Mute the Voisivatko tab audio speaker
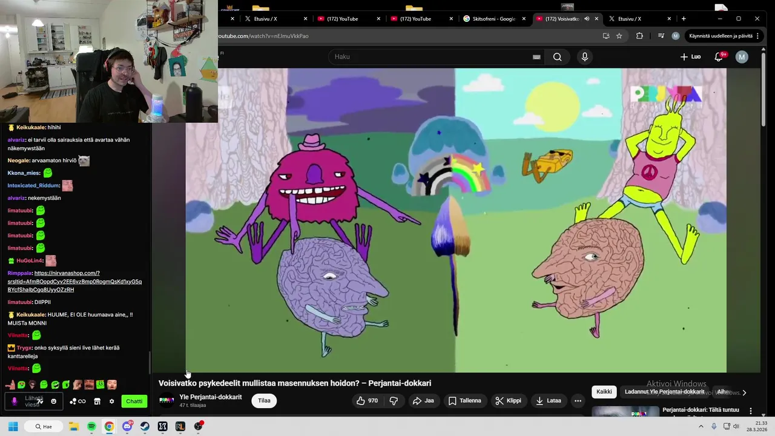This screenshot has height=436, width=775. [x=586, y=19]
